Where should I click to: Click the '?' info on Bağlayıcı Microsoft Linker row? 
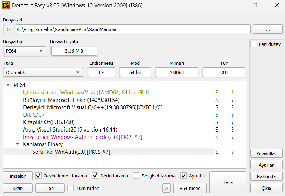(232, 100)
